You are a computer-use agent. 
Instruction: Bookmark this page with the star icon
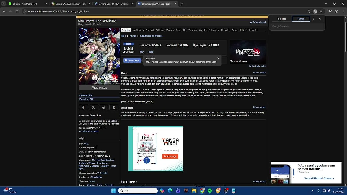(321, 11)
